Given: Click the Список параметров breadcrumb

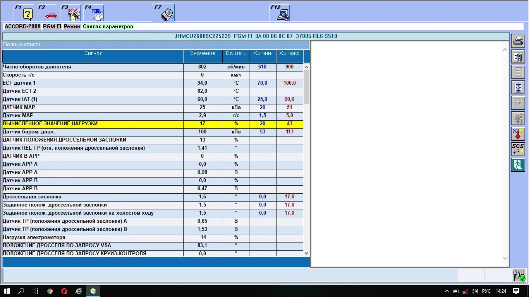Looking at the screenshot, I should tap(108, 26).
